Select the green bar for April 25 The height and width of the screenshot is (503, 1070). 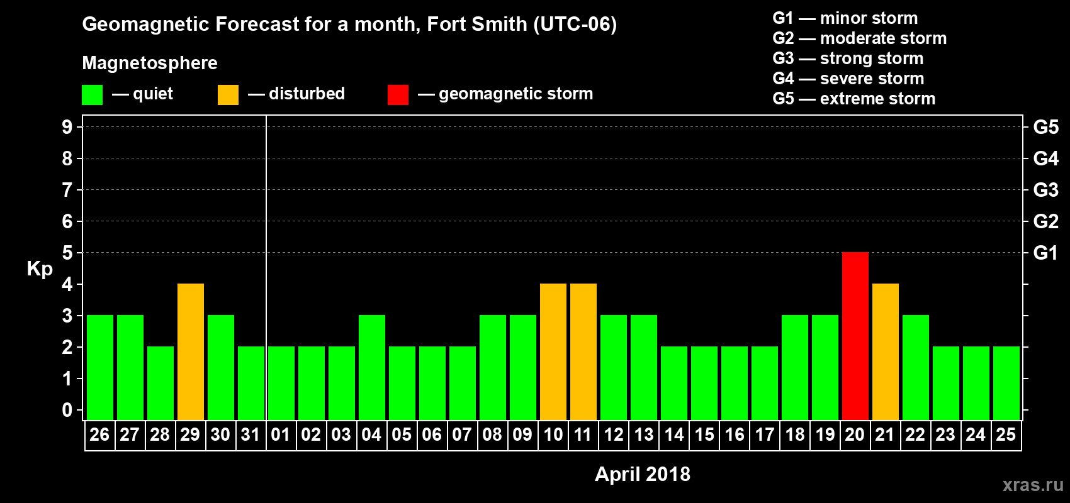pos(1006,384)
